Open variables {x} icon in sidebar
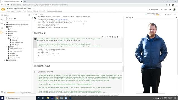 pyautogui.click(x=2, y=28)
